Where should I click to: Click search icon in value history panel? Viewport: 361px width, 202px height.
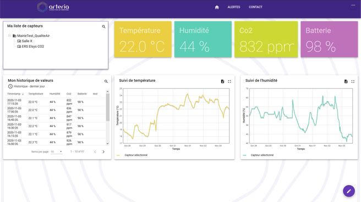coord(106,81)
